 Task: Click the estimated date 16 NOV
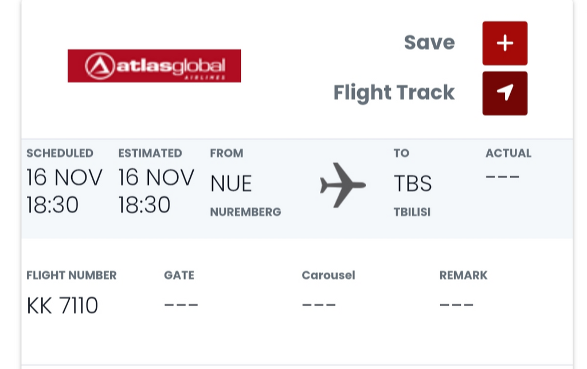[x=156, y=178]
